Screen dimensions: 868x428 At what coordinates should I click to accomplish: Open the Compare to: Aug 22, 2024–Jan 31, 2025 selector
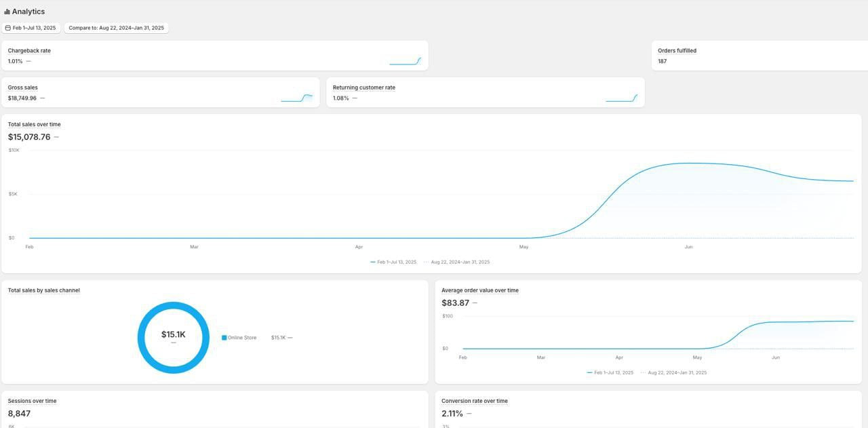coord(117,28)
